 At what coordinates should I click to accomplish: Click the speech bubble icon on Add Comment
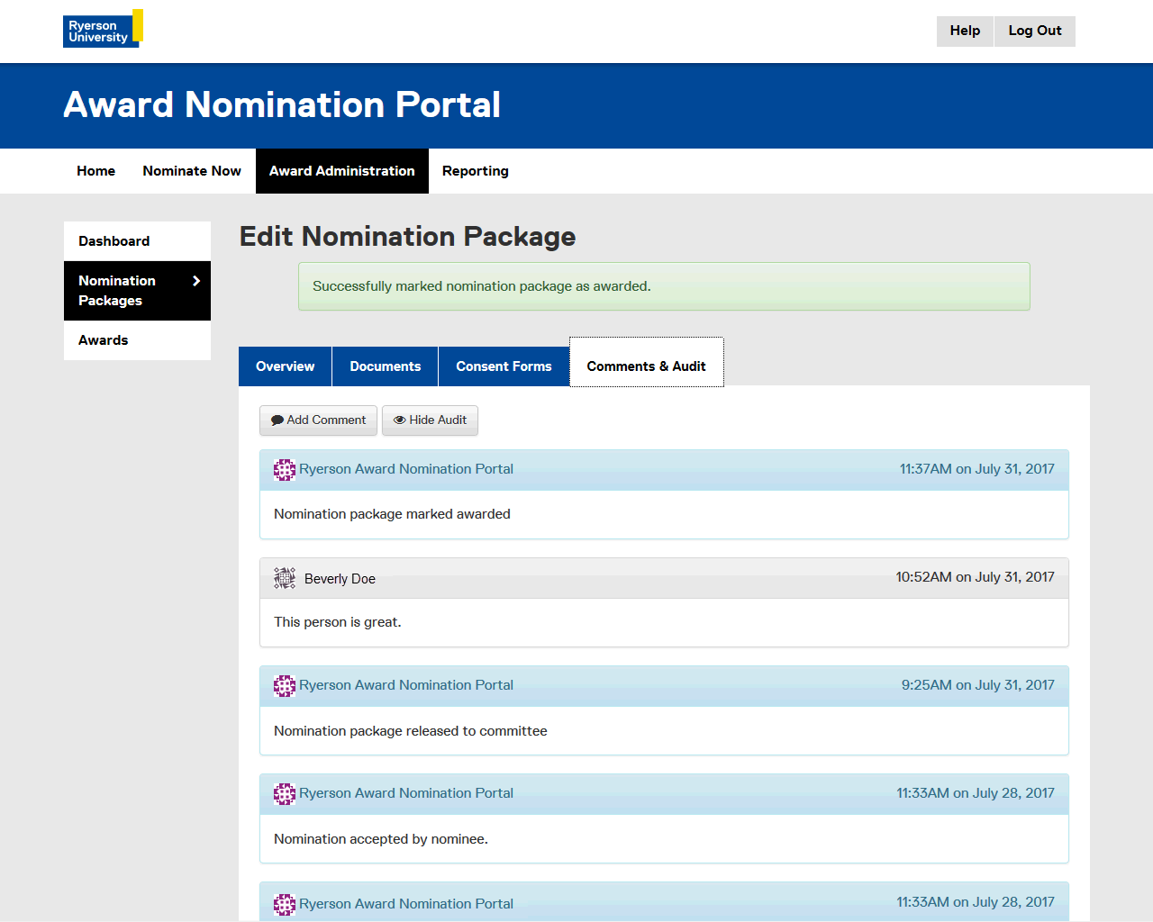pyautogui.click(x=277, y=420)
